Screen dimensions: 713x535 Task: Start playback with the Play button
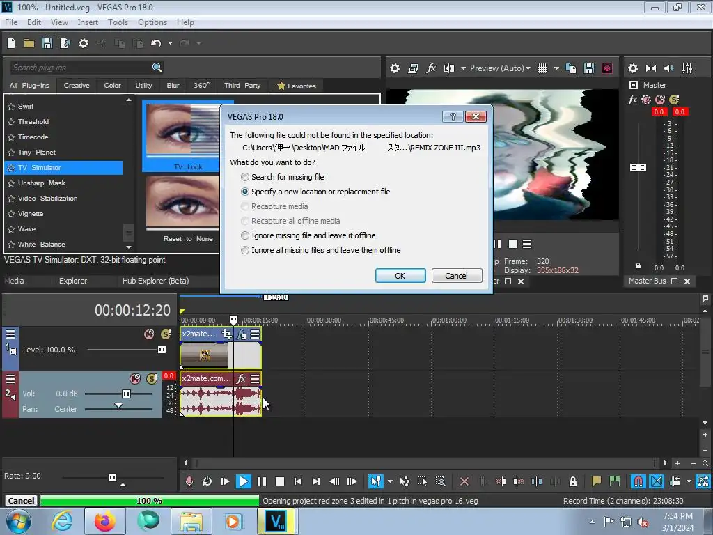[x=243, y=481]
